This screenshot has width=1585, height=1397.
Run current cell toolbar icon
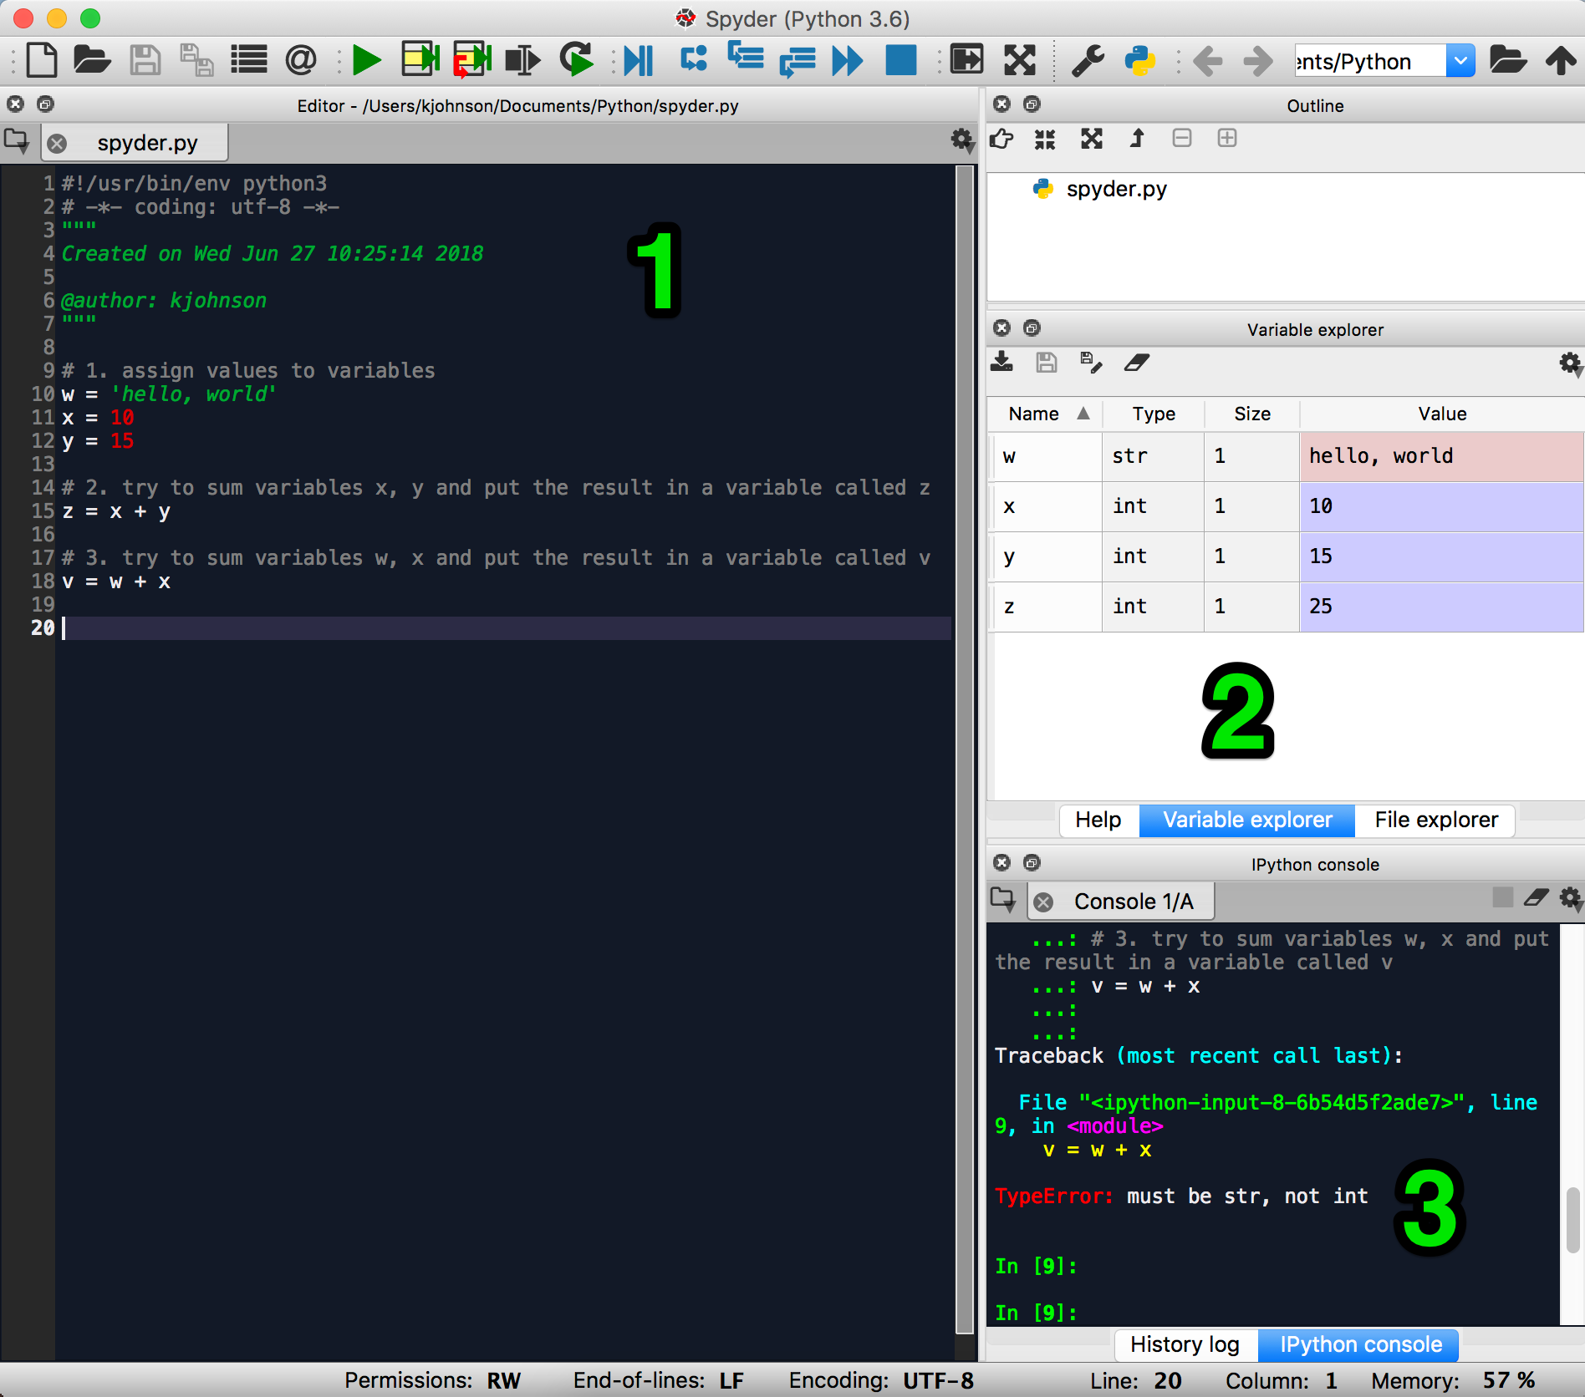[x=420, y=59]
